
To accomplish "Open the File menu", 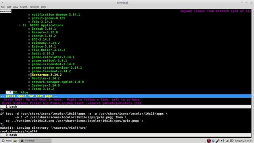I will pyautogui.click(x=3, y=7).
